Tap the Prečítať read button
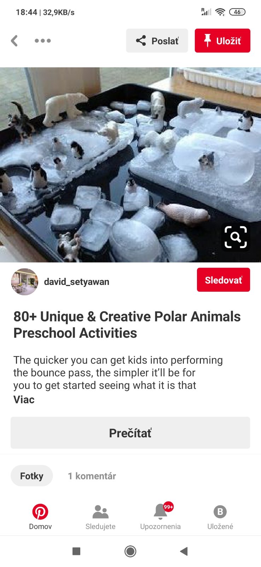Screen dimensions: 261x567 [x=130, y=433]
